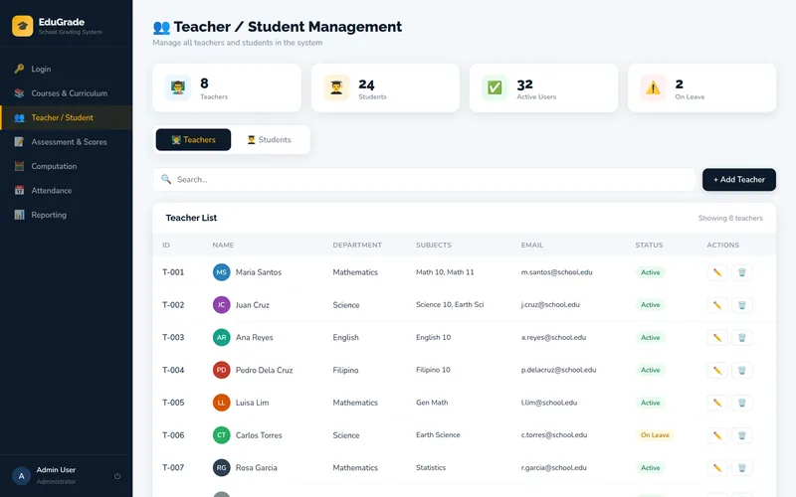Click the search magnifier icon
Image resolution: width=796 pixels, height=497 pixels.
pos(166,179)
